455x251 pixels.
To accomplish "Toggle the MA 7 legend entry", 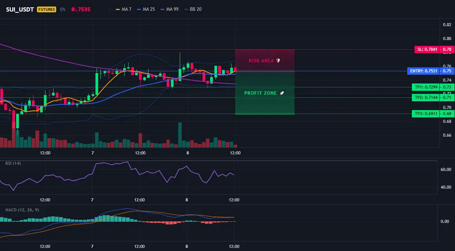I will (124, 9).
